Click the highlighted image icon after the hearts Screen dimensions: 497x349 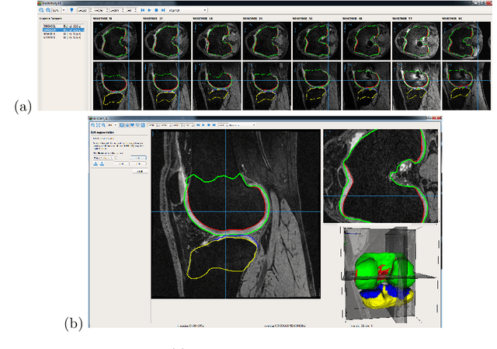(143, 125)
